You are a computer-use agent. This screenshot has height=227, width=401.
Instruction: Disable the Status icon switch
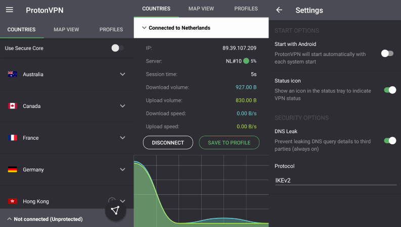pyautogui.click(x=390, y=90)
